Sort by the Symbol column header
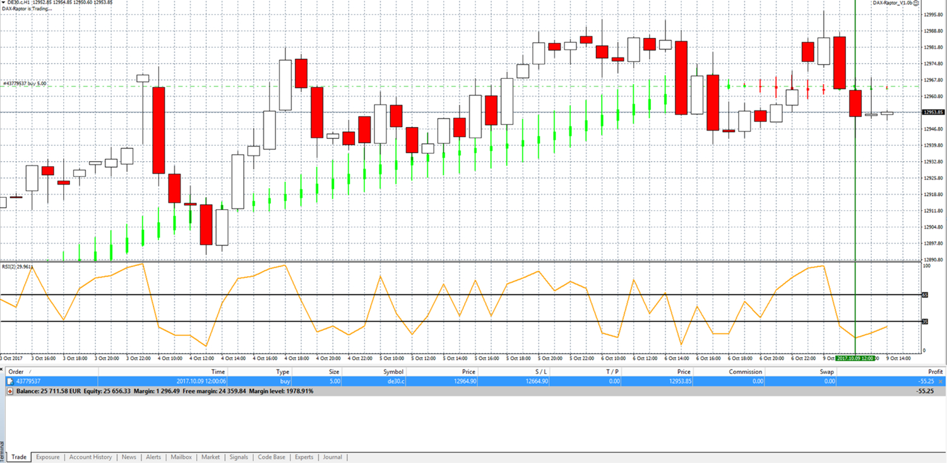 click(x=374, y=372)
